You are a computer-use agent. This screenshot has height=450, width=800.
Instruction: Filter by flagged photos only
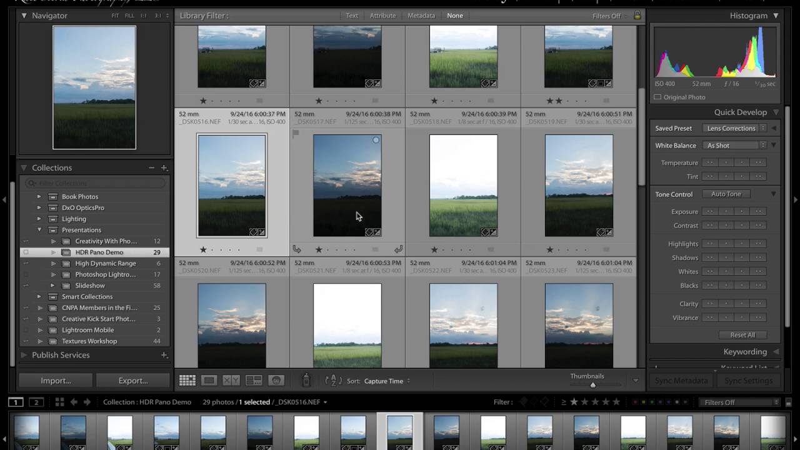(524, 402)
